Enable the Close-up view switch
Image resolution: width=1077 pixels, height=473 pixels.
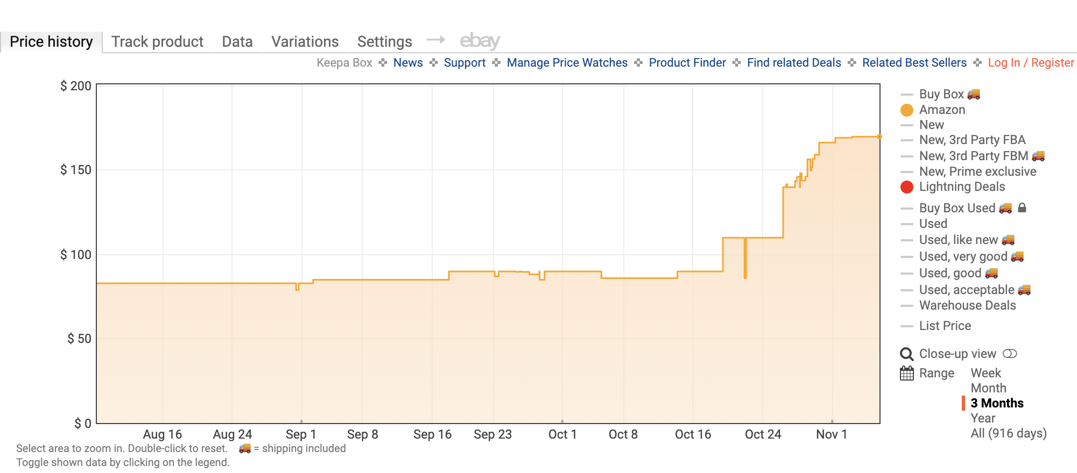coord(1010,354)
